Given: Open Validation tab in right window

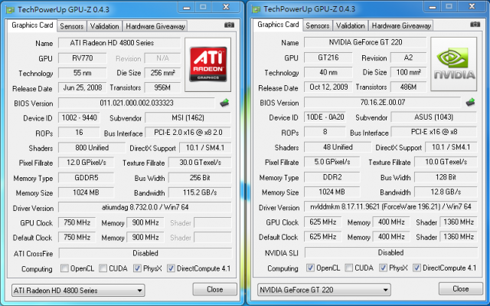Looking at the screenshot, I should [x=351, y=25].
